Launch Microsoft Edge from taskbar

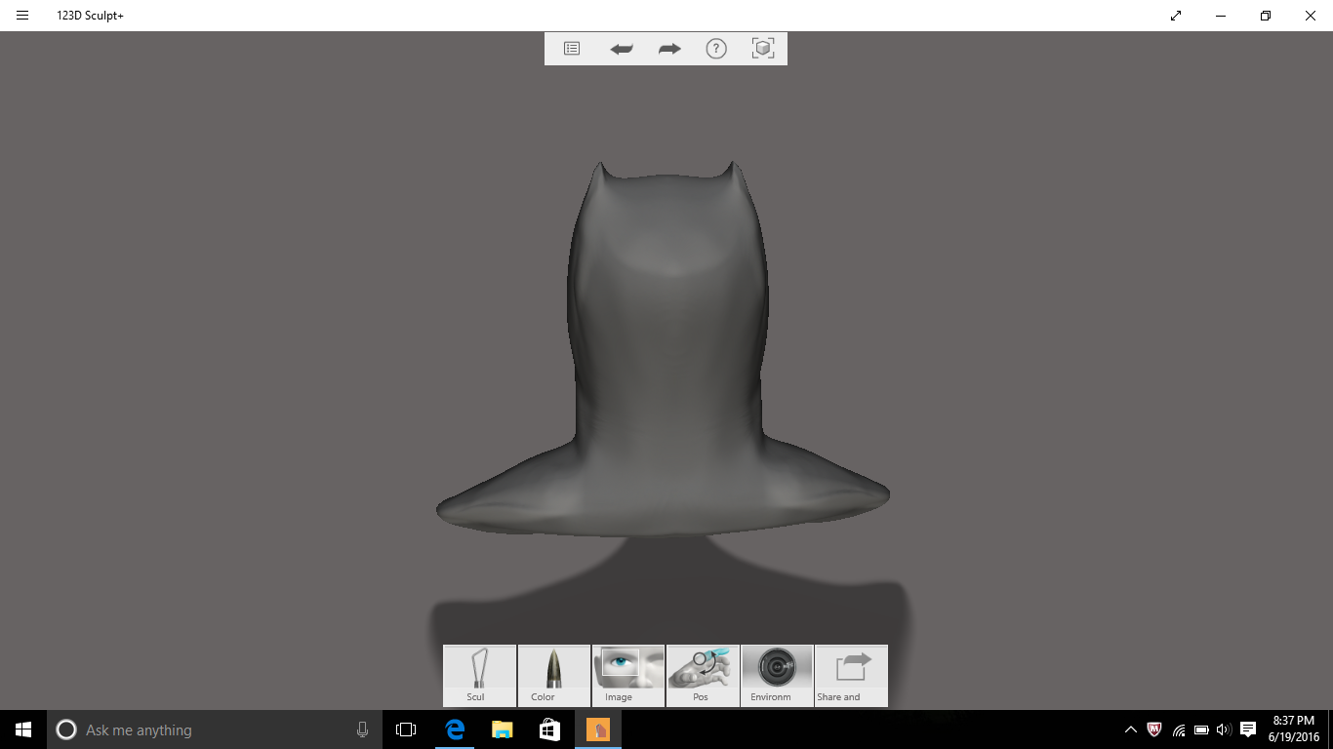point(455,729)
